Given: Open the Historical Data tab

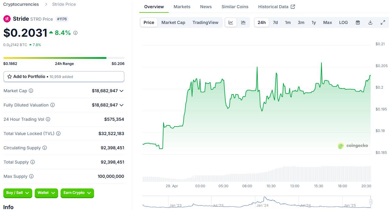Looking at the screenshot, I should coord(276,7).
